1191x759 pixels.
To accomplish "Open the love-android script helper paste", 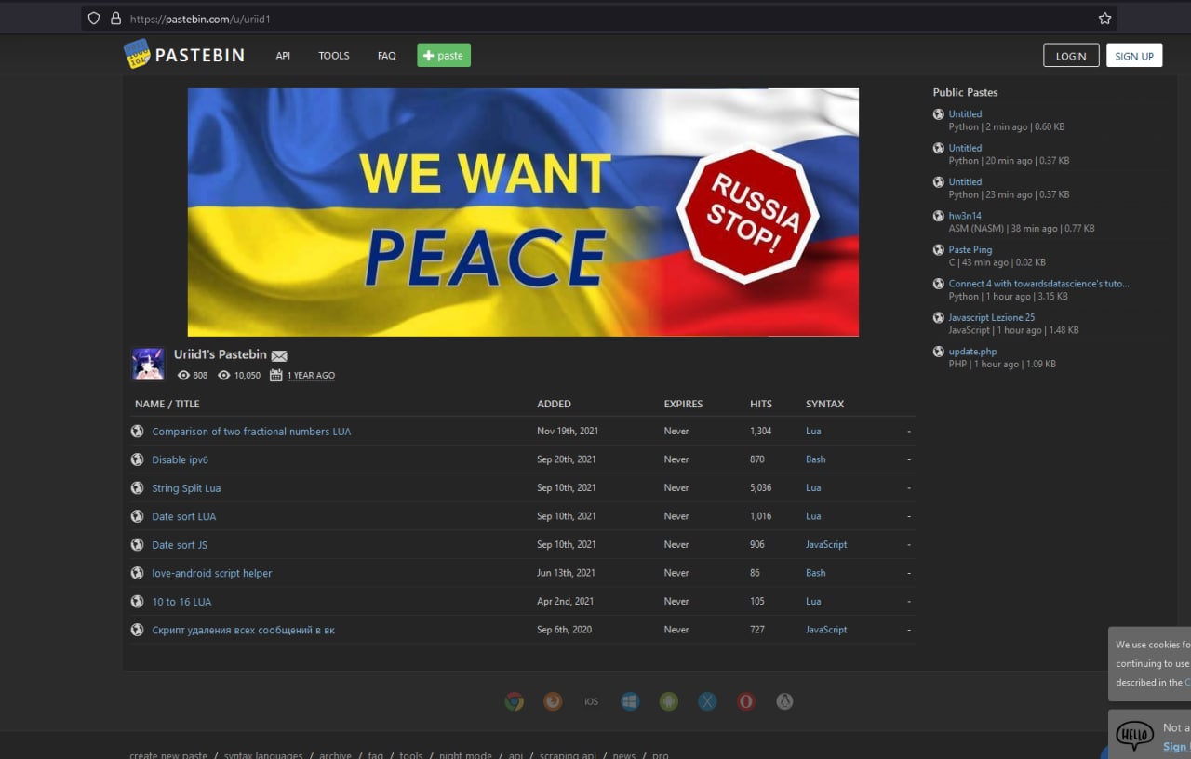I will (x=212, y=573).
